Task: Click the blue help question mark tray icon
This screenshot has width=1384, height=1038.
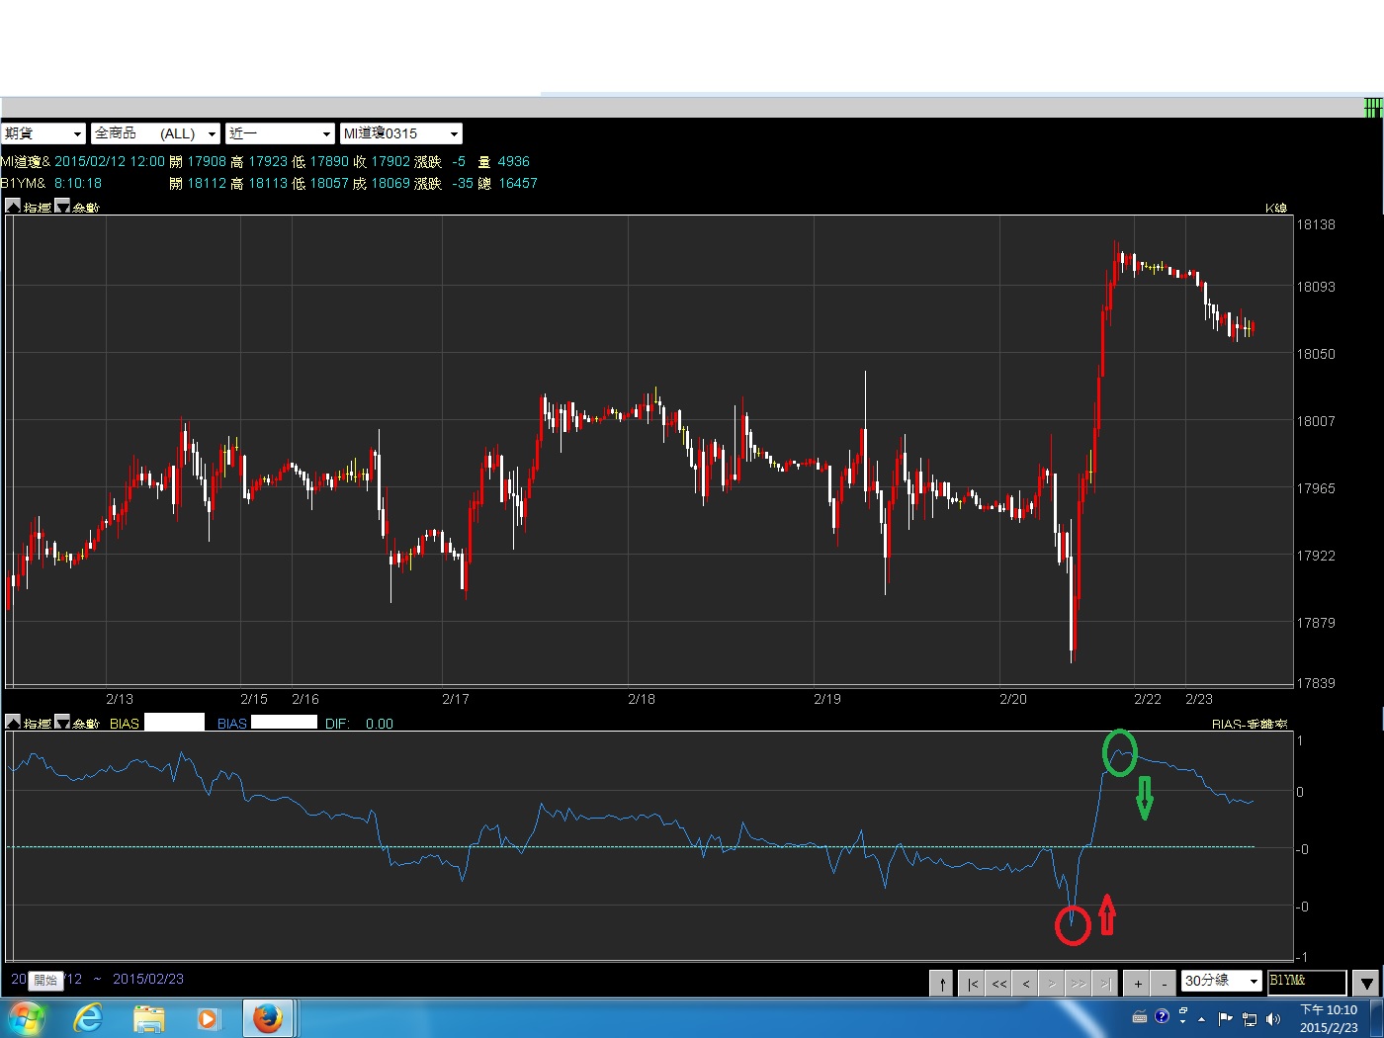Action: (x=1162, y=1016)
